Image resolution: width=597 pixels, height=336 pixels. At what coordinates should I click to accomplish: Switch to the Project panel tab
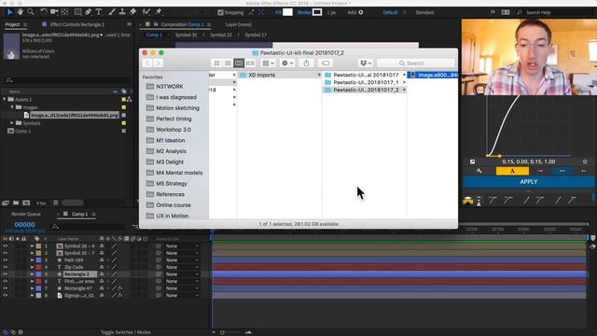click(x=12, y=24)
